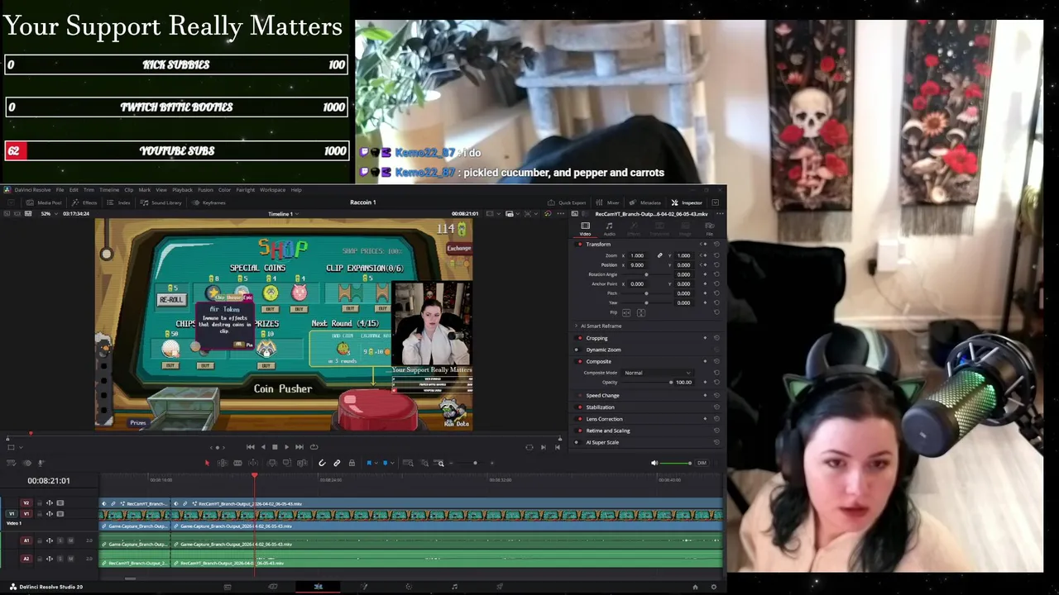Select the File tab in Inspector
The image size is (1059, 595).
[709, 229]
